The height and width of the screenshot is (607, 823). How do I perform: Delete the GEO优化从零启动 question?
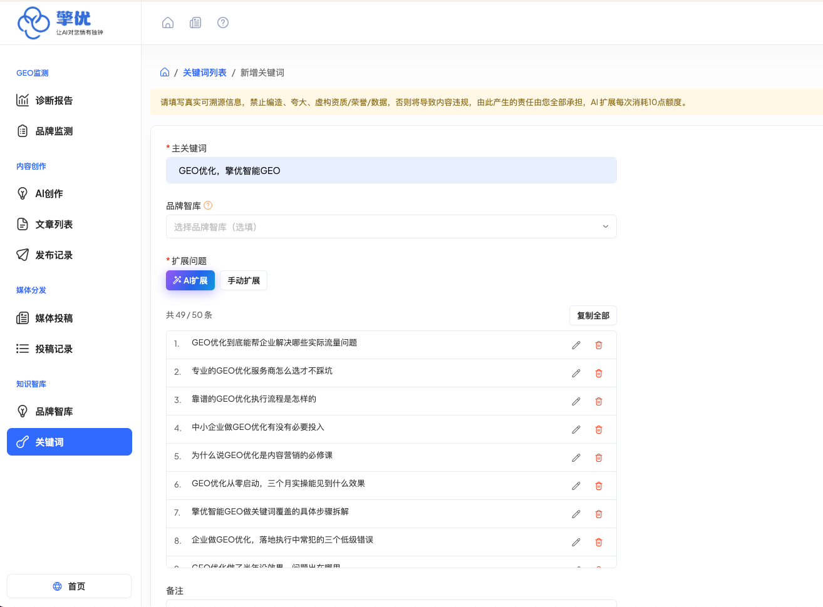pyautogui.click(x=599, y=486)
